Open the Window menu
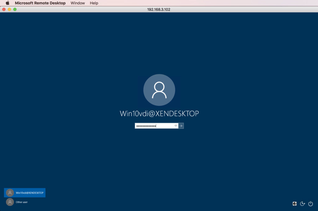This screenshot has width=318, height=211. pos(78,3)
